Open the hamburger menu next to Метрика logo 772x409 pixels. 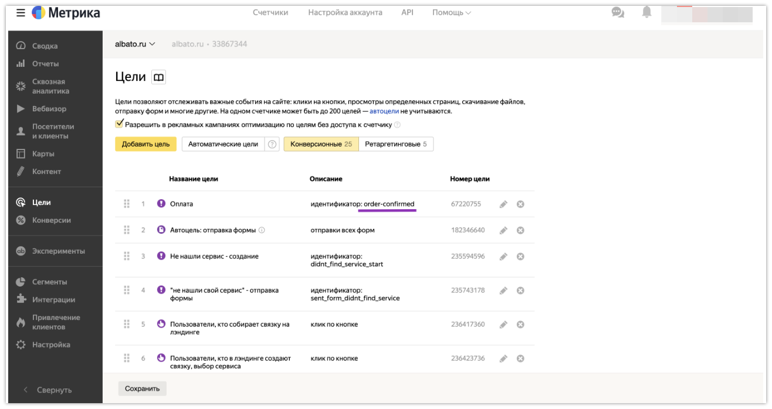tap(21, 13)
